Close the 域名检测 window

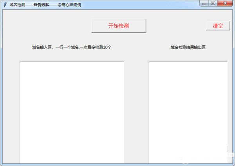tap(225, 4)
